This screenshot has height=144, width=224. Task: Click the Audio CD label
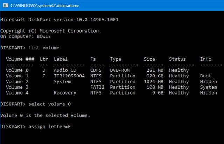click(65, 70)
